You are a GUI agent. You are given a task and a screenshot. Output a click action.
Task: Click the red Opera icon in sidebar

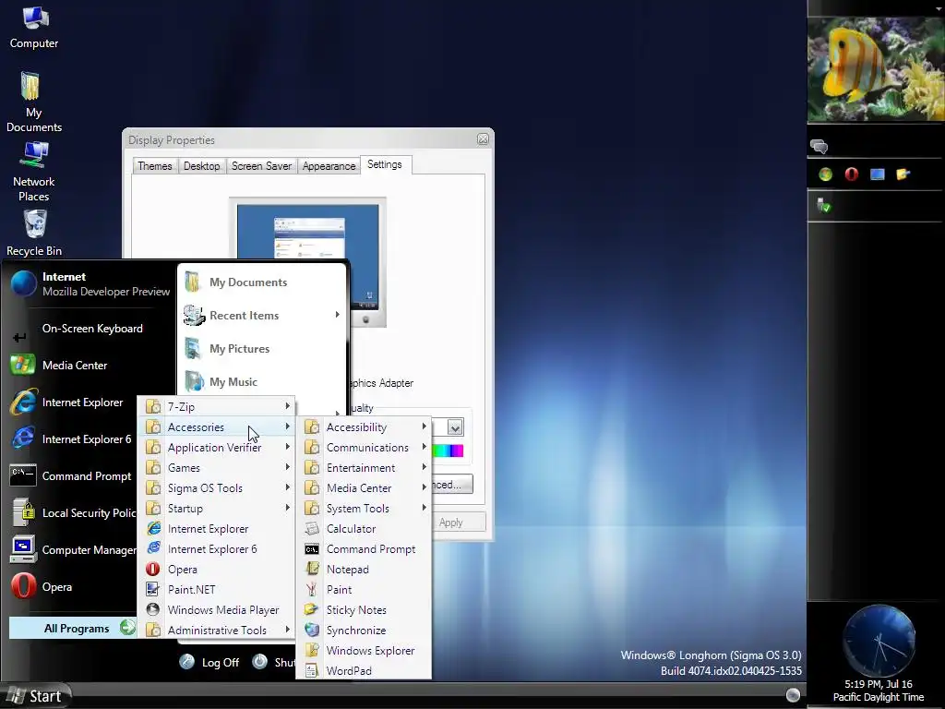point(851,174)
